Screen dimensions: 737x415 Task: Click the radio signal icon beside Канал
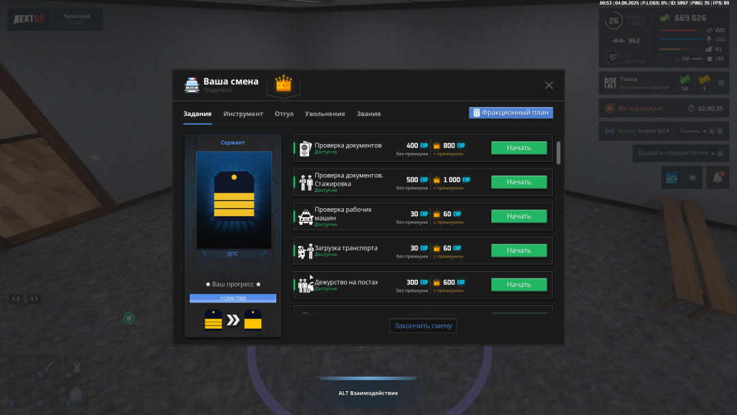(x=609, y=131)
